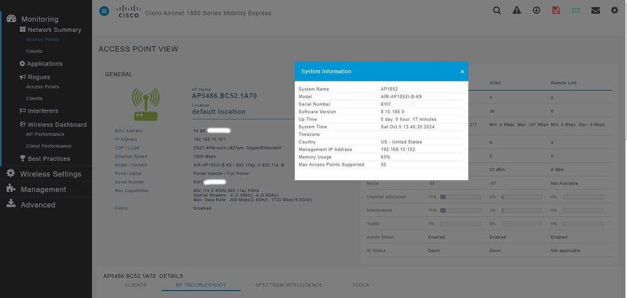Switch to SPECTRUM INTELLIGENCE tab
Image resolution: width=627 pixels, height=298 pixels.
tap(288, 285)
